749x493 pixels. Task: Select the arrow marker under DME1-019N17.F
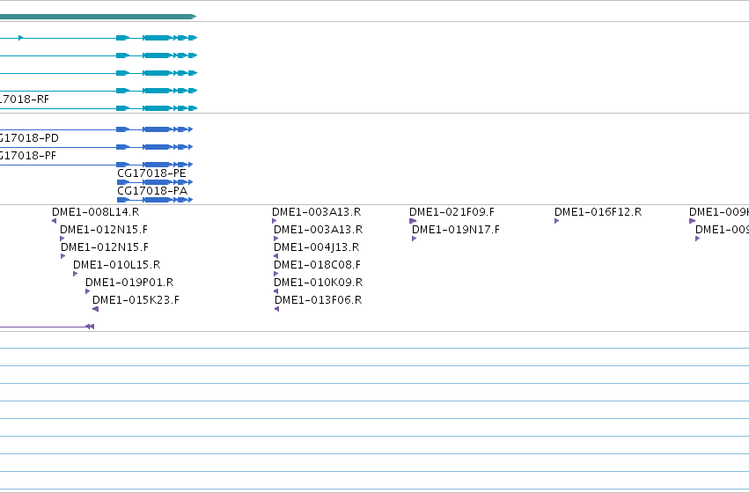pyautogui.click(x=415, y=239)
